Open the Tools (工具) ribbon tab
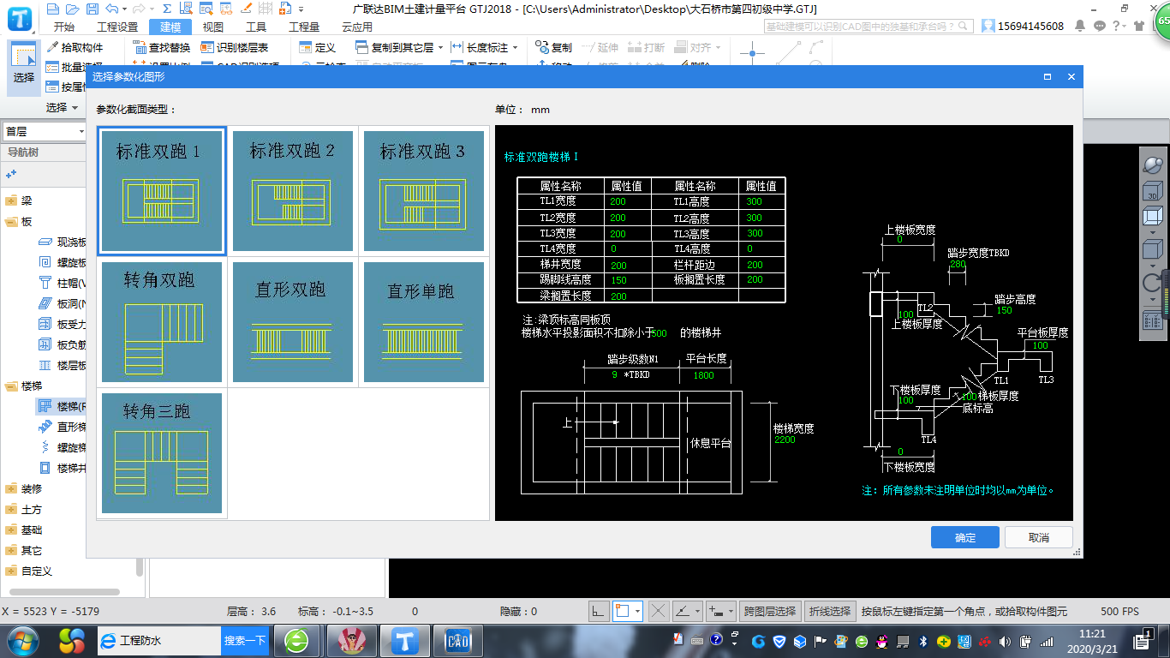Image resolution: width=1170 pixels, height=658 pixels. (256, 27)
